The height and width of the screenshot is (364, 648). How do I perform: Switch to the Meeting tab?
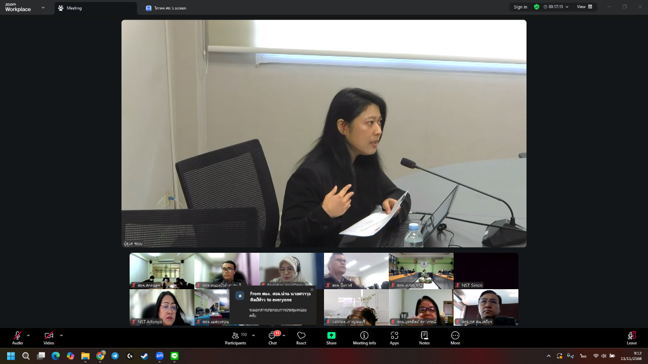click(95, 8)
